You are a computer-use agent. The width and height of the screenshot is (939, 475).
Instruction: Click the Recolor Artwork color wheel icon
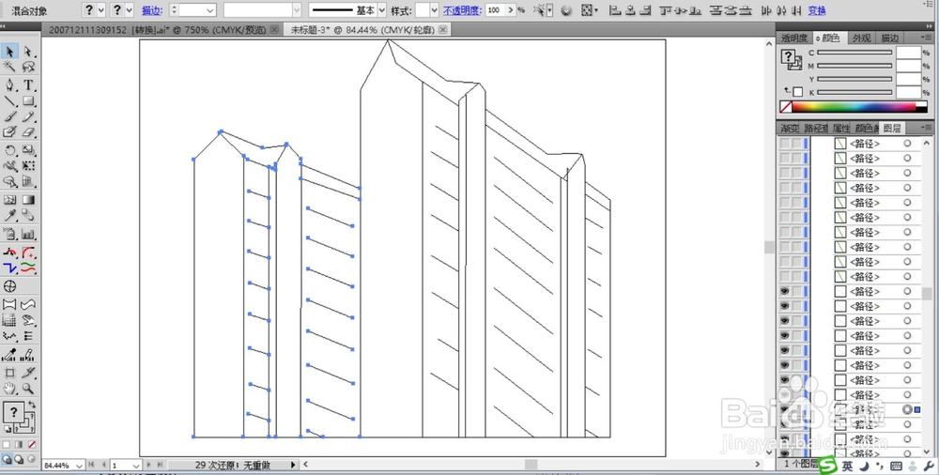pos(566,10)
